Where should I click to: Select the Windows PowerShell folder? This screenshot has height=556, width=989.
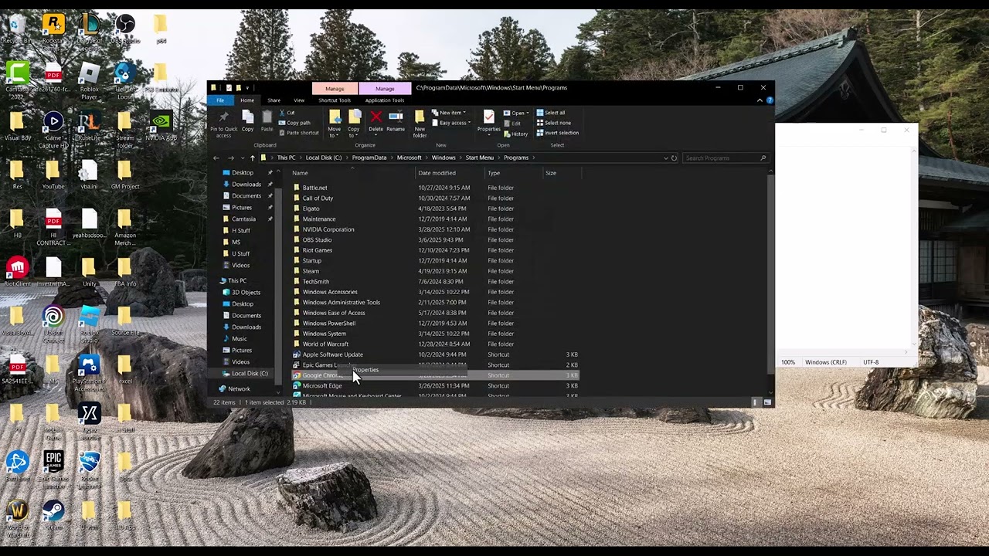[x=328, y=323]
